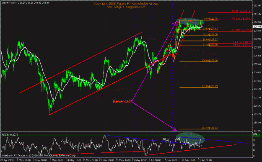Select the shaded ellipse in the RSI window
Viewport: 262px width, 162px height.
tap(190, 138)
